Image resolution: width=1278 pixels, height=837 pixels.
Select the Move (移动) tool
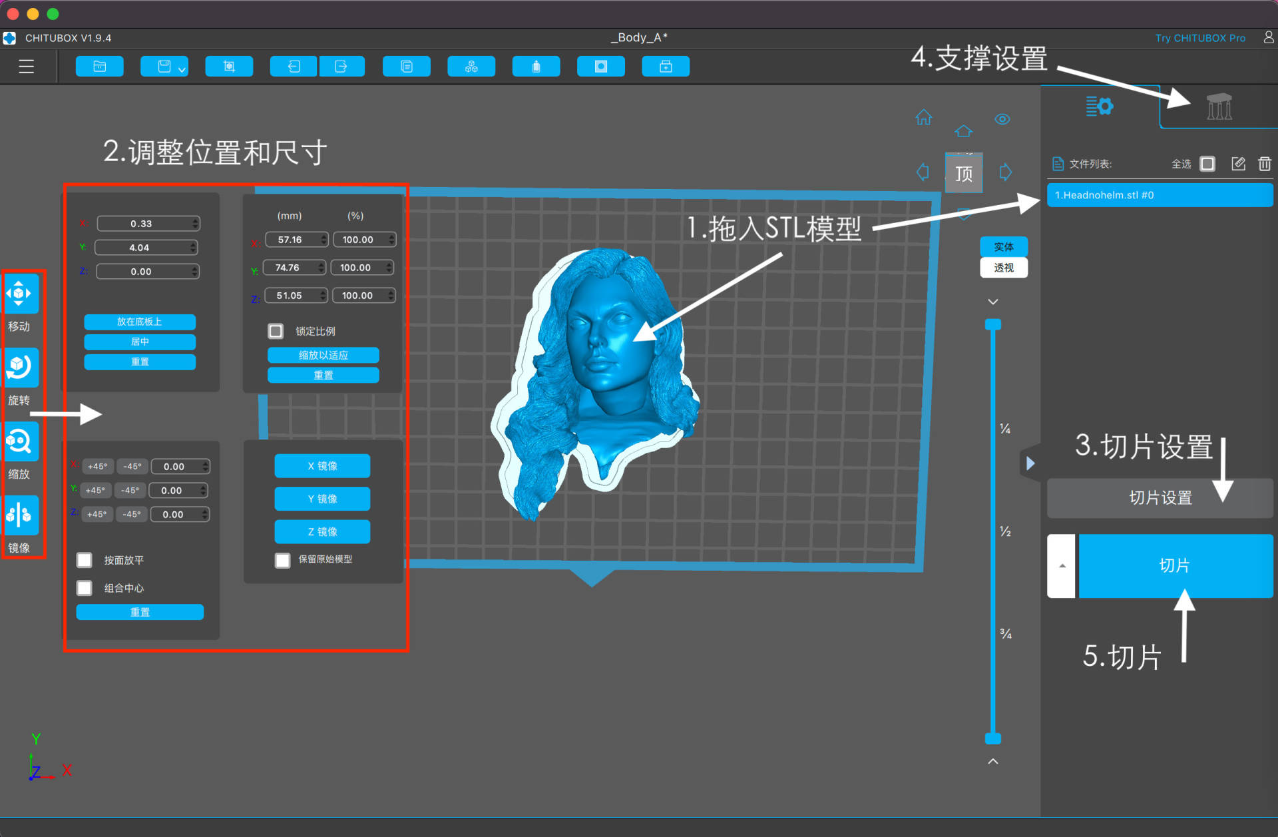tap(20, 294)
